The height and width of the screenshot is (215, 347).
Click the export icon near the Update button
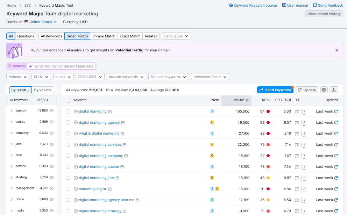coord(333,90)
